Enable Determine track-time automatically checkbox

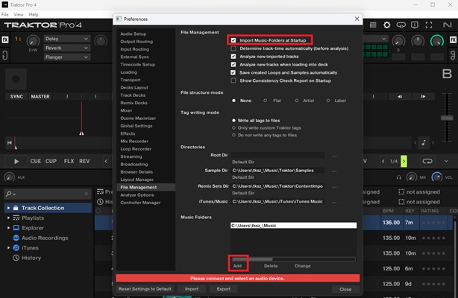coord(233,48)
